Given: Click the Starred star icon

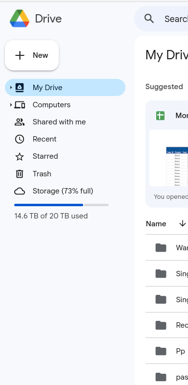Looking at the screenshot, I should click(x=20, y=156).
